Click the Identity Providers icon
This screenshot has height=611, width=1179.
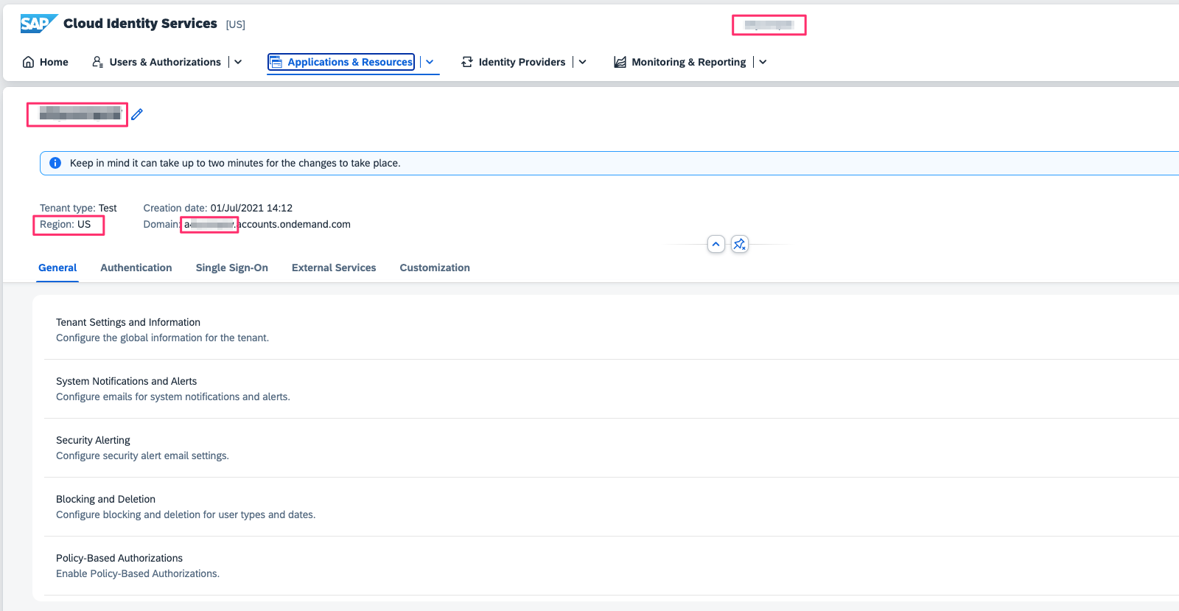pos(467,62)
